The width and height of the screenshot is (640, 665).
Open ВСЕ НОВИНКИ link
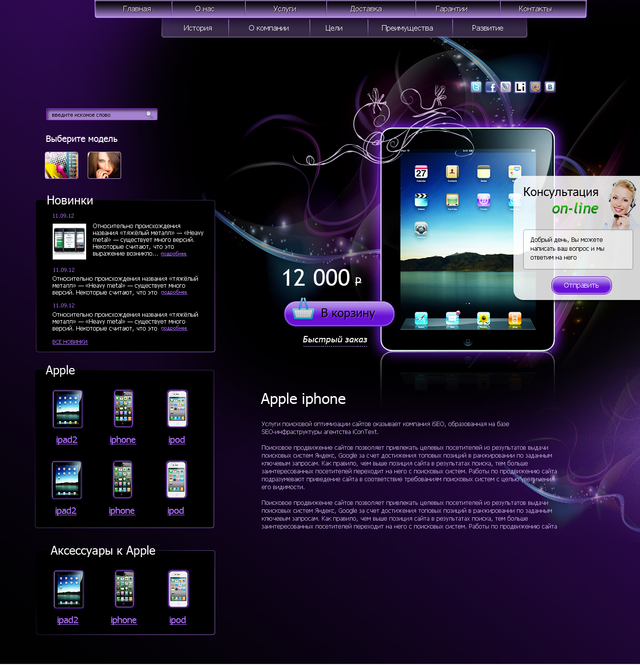70,342
